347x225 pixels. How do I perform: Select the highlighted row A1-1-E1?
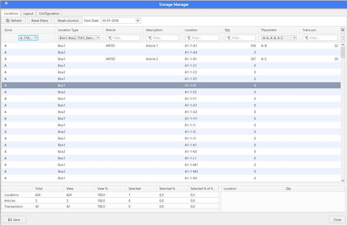171,85
